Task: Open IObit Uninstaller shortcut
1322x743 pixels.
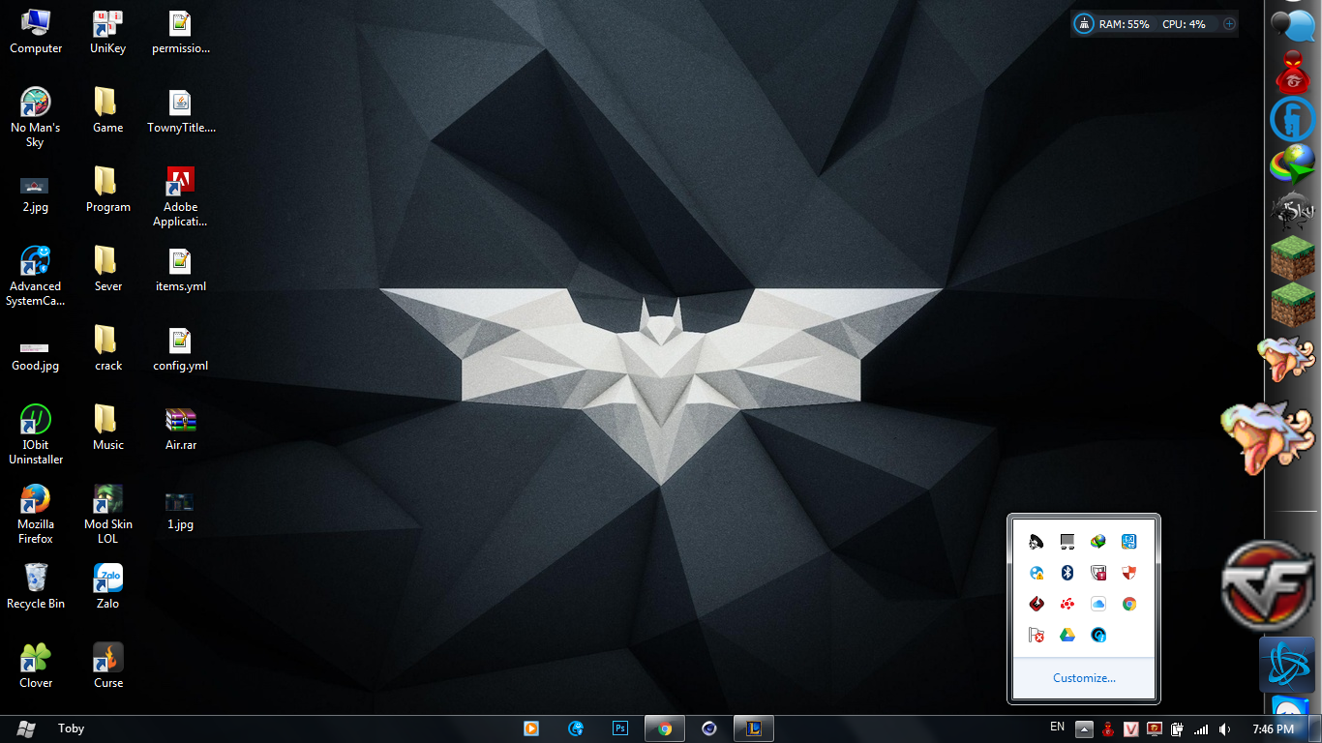Action: (x=36, y=434)
